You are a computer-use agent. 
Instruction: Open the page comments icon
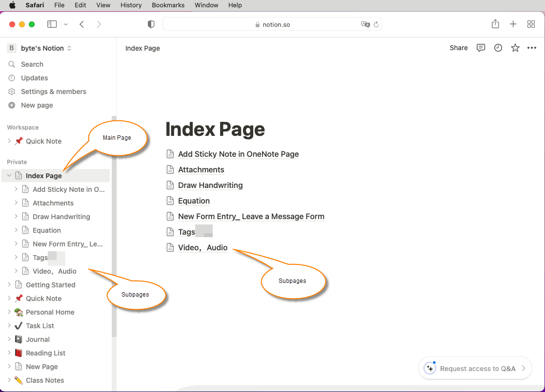(x=481, y=48)
